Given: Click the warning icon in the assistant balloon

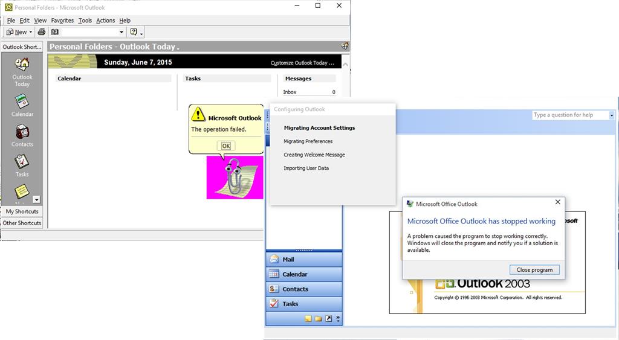Looking at the screenshot, I should pos(198,114).
